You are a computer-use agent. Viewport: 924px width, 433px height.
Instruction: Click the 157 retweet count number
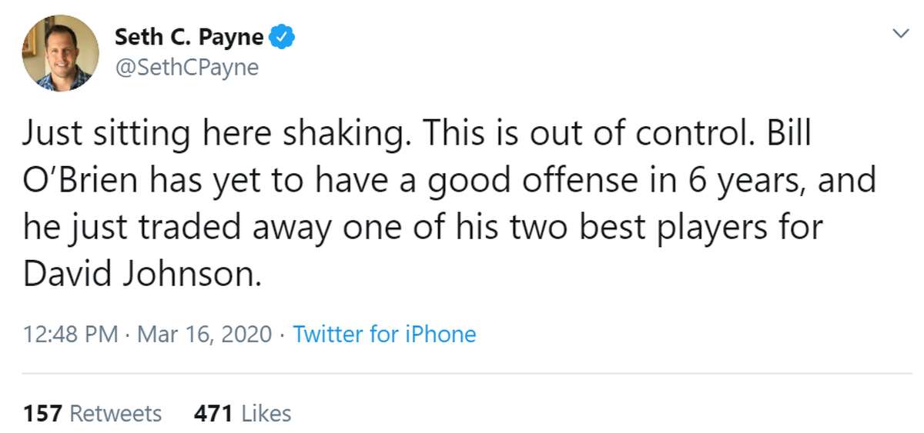coord(42,413)
